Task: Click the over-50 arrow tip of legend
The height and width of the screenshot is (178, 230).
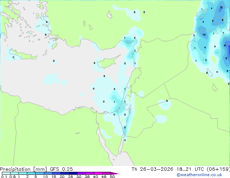Action: coord(115,173)
